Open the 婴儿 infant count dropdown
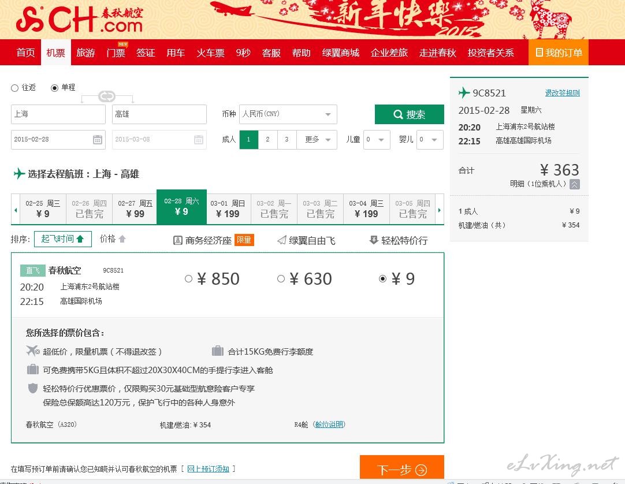The height and width of the screenshot is (484, 625). pyautogui.click(x=430, y=140)
